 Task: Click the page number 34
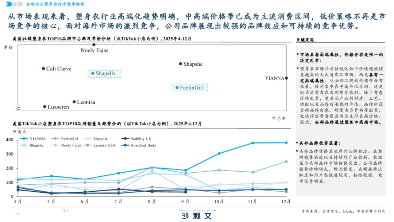[x=18, y=214]
